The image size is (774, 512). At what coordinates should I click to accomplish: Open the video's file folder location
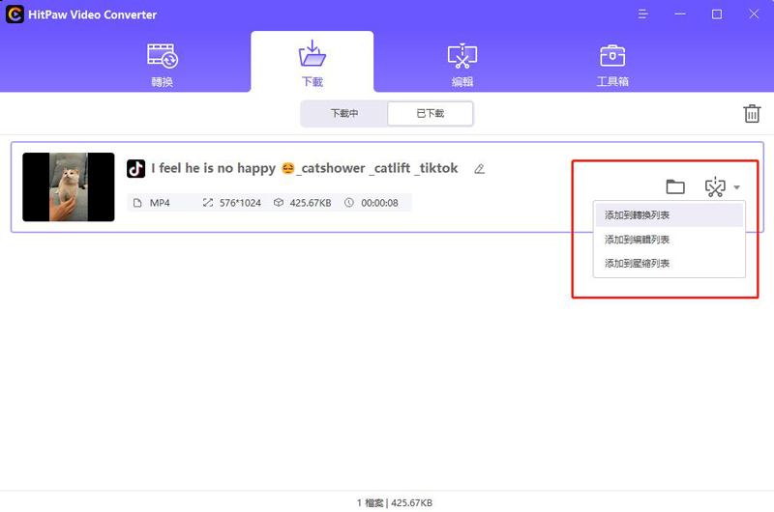[674, 186]
